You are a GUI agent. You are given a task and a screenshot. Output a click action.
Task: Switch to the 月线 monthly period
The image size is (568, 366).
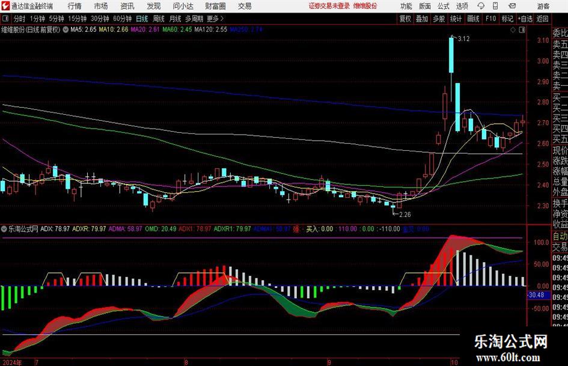pos(175,19)
